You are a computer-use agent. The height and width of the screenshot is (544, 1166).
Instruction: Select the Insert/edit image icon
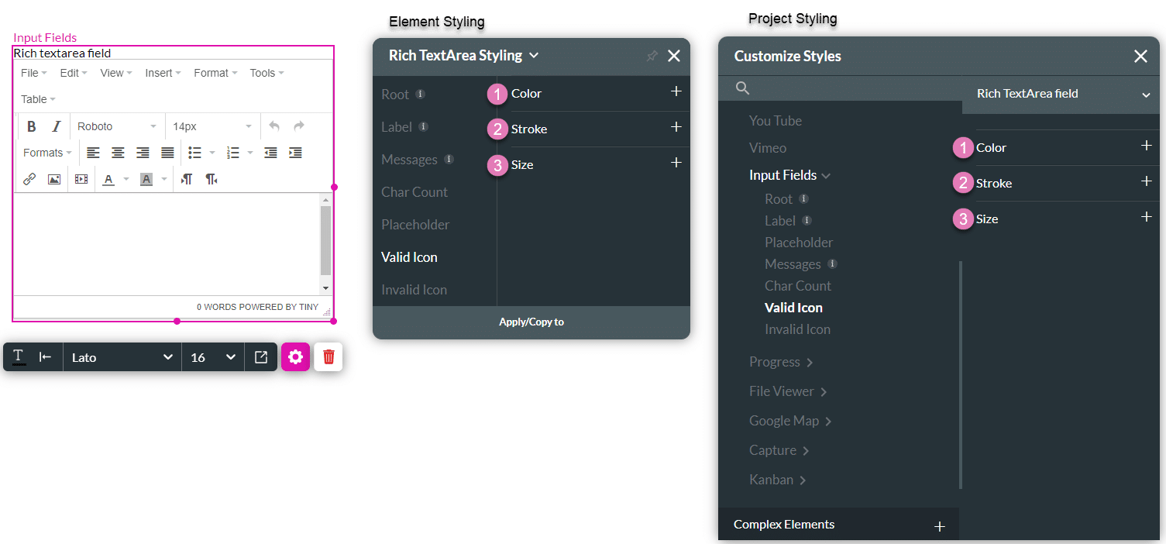click(53, 179)
